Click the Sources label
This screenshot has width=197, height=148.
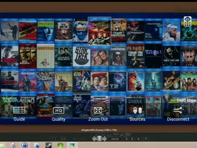(x=137, y=119)
